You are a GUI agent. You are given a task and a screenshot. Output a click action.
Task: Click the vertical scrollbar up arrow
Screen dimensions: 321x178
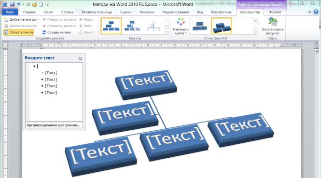317,51
